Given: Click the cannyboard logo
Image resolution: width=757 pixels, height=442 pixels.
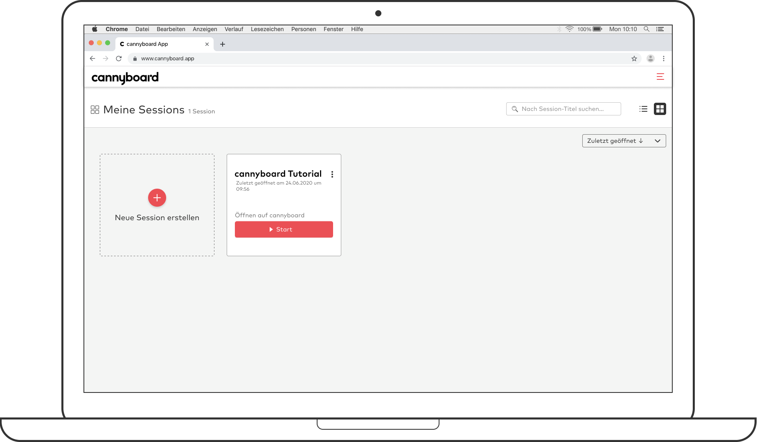Looking at the screenshot, I should (125, 78).
